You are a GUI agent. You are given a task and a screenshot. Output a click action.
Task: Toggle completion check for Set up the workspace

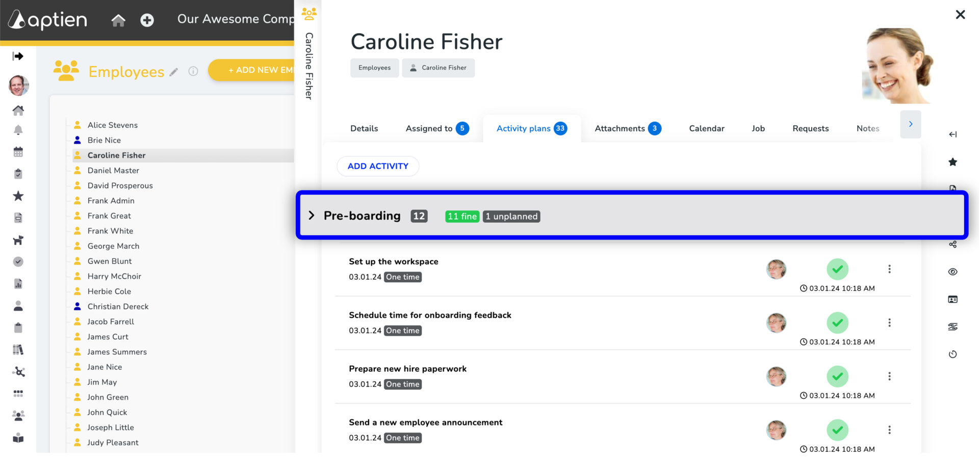tap(837, 269)
